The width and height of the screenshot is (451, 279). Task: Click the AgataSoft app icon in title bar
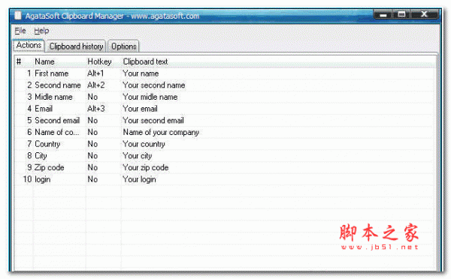(x=18, y=15)
